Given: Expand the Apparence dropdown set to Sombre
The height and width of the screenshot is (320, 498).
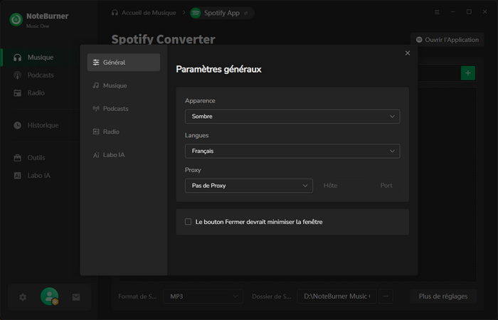Looking at the screenshot, I should 292,117.
